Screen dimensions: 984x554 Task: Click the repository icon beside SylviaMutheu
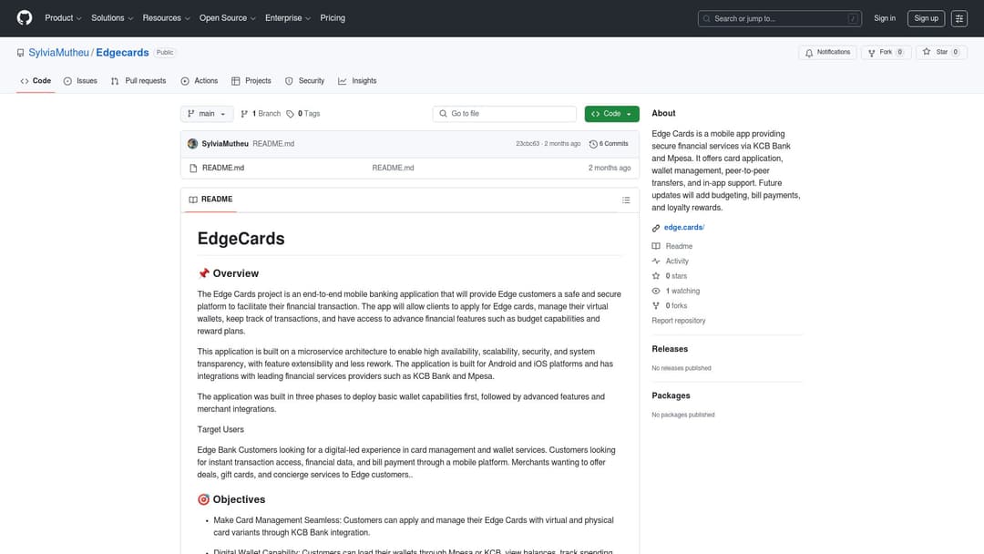click(x=21, y=53)
